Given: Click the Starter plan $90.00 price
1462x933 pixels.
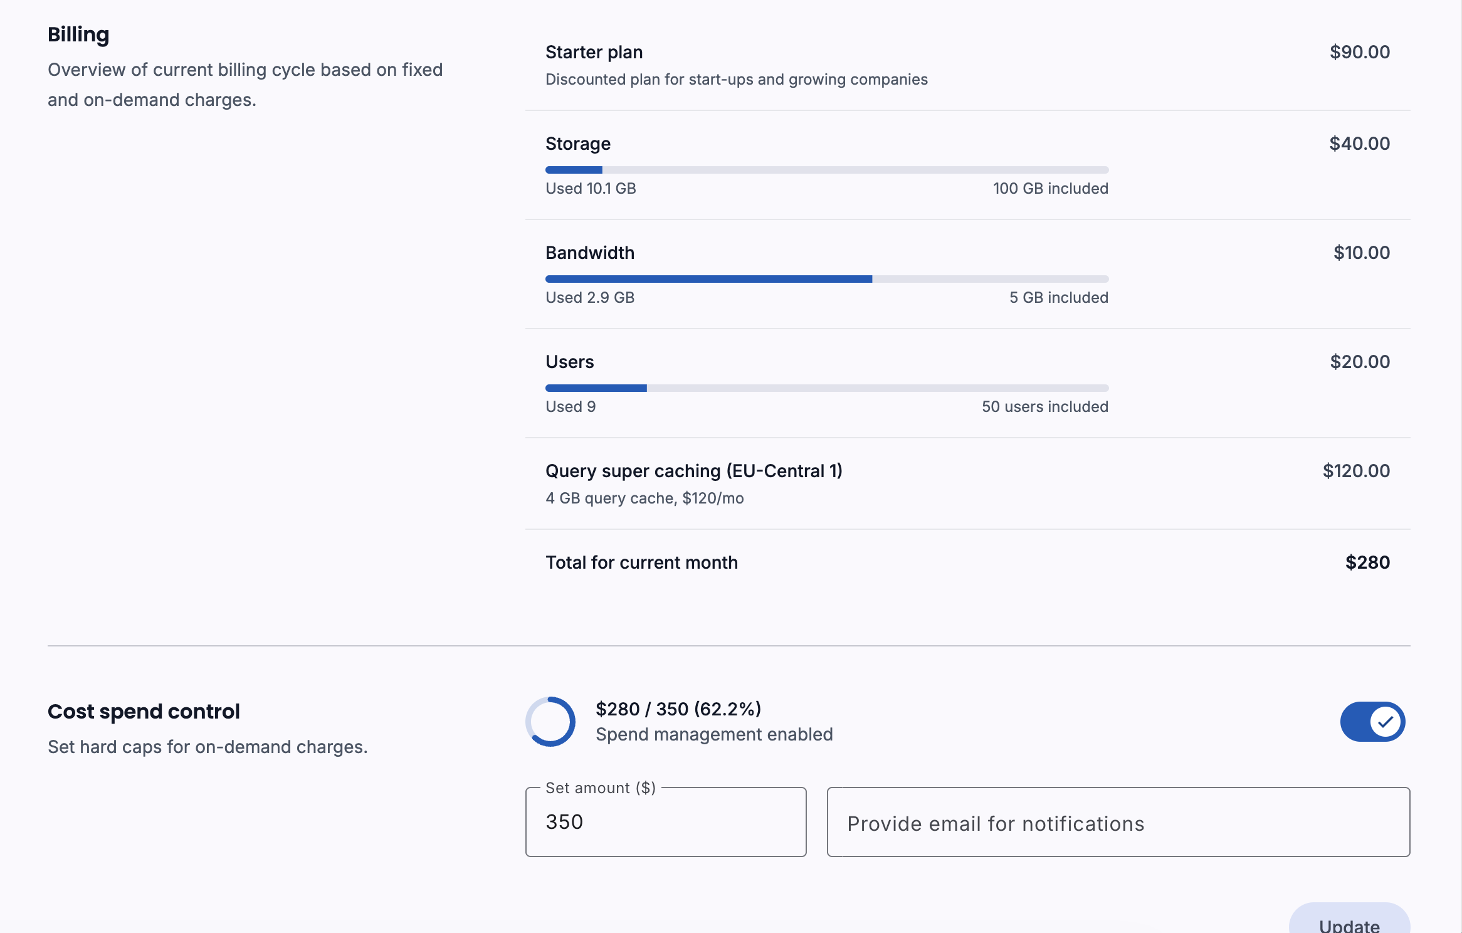Looking at the screenshot, I should (x=1360, y=52).
